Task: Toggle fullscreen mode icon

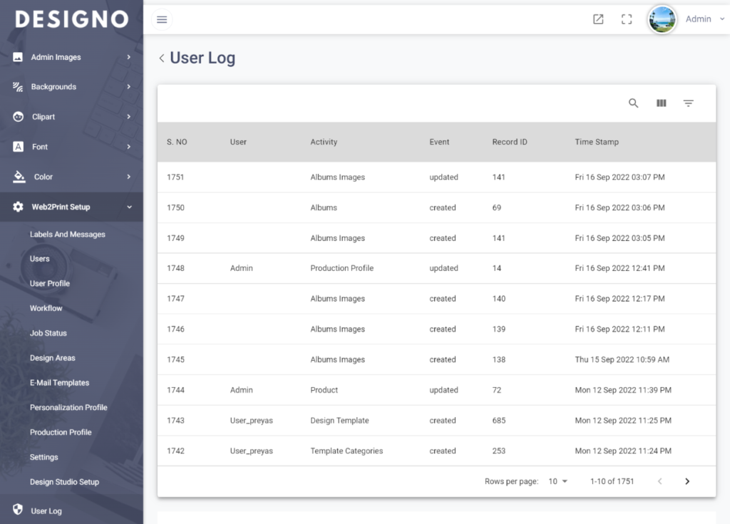Action: click(627, 19)
